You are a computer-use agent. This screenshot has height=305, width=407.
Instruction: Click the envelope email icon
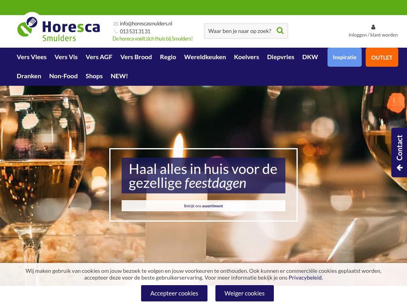[116, 23]
